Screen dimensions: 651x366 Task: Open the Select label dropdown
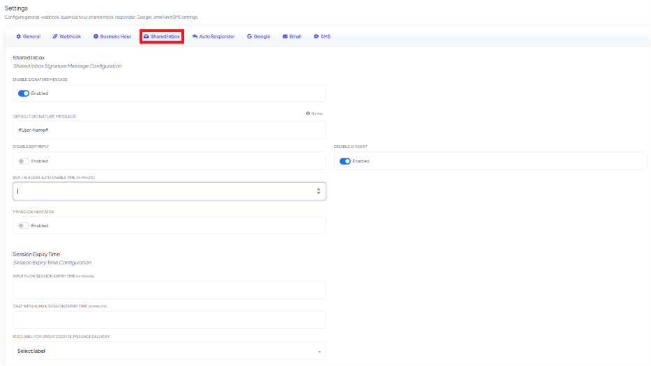point(170,351)
